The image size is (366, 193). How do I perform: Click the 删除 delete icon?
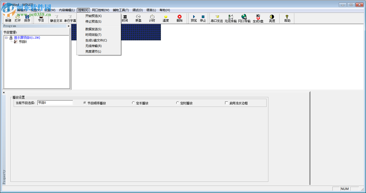pos(179,19)
